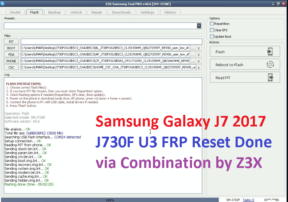Open the Backup tab

(x=55, y=12)
